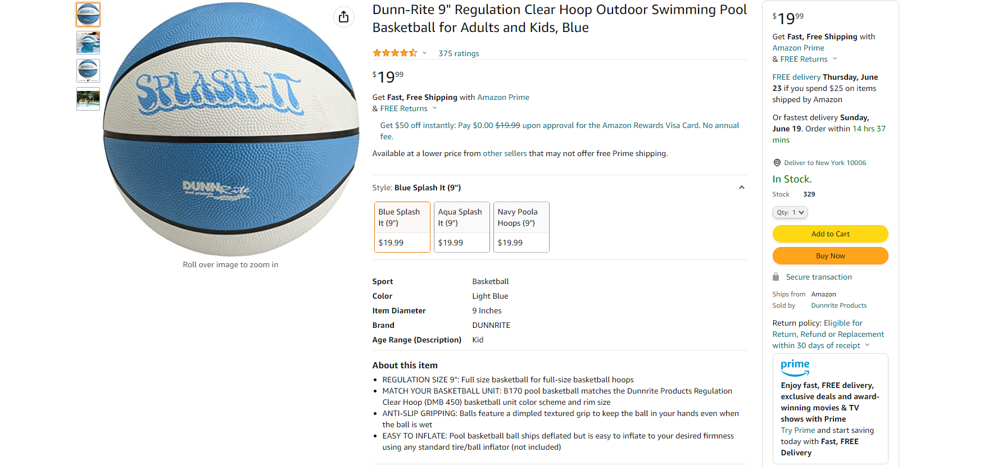Choose Aqua Splash It (9") style
The height and width of the screenshot is (466, 993).
coord(461,227)
